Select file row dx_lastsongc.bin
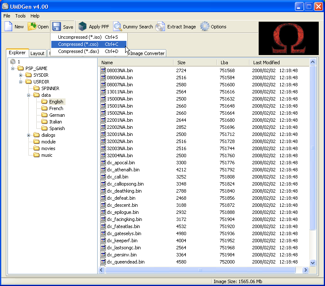 click(204, 248)
